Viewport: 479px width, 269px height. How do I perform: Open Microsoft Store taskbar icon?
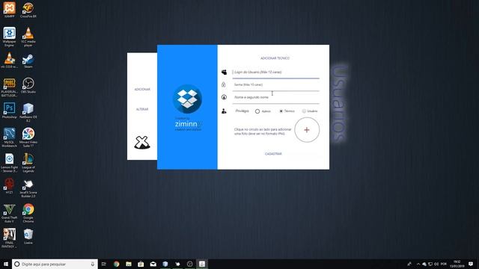click(141, 264)
